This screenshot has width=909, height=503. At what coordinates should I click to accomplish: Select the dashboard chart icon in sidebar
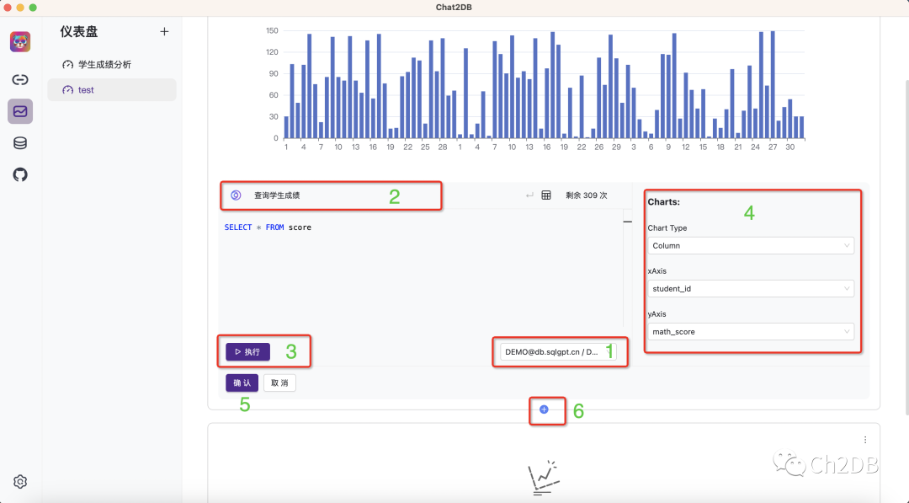coord(20,111)
